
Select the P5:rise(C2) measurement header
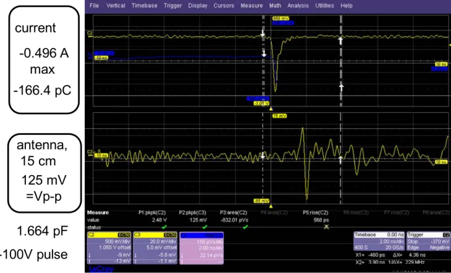pos(316,213)
